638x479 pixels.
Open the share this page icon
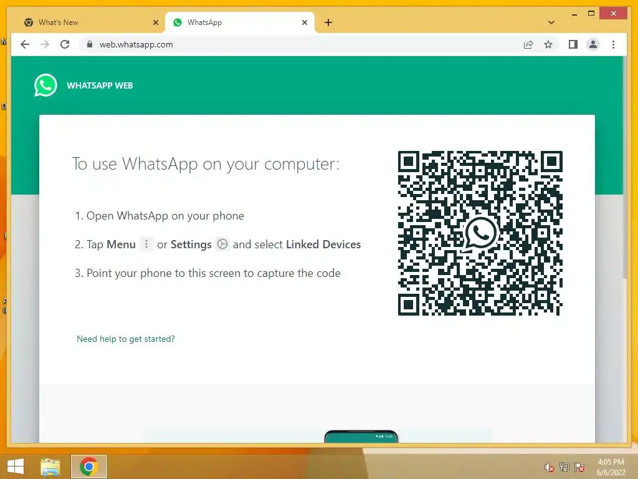tap(528, 44)
